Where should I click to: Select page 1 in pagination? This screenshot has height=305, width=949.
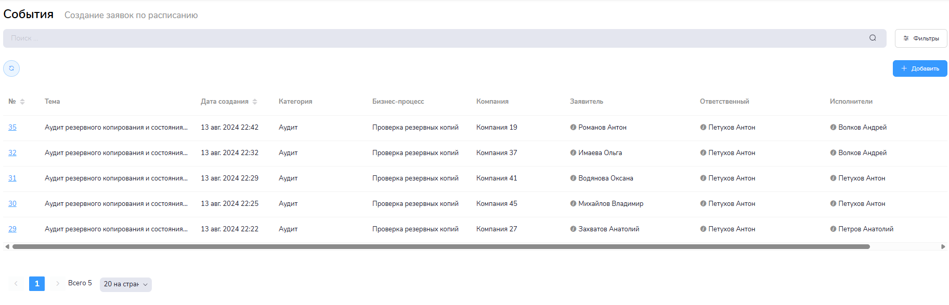coord(37,283)
